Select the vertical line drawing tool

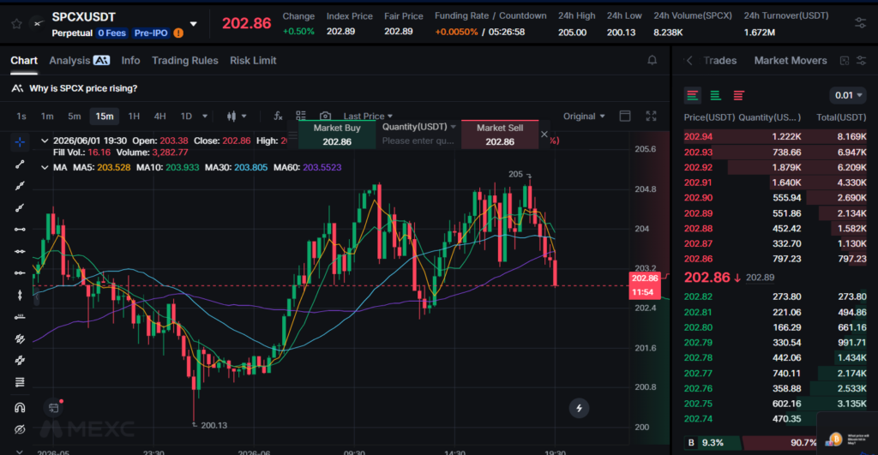(20, 295)
